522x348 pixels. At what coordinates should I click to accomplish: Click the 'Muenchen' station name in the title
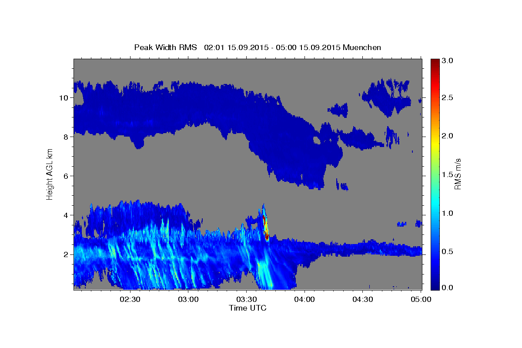point(362,47)
